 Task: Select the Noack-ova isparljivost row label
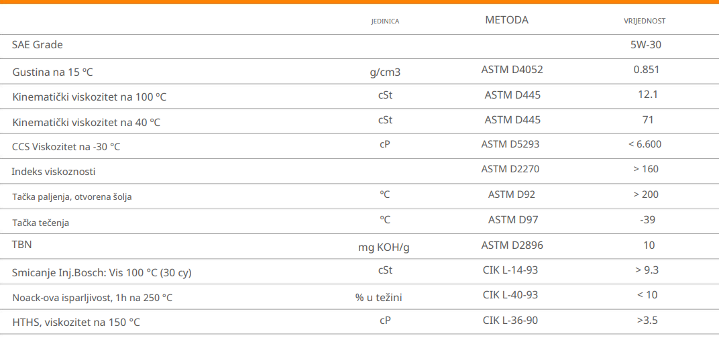(x=93, y=298)
